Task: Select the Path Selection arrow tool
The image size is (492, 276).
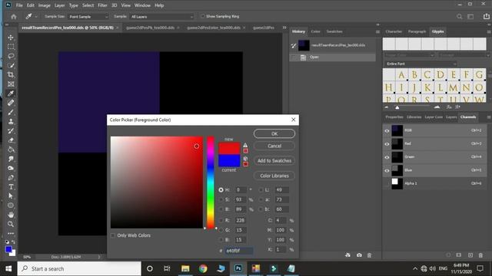Action: (x=11, y=196)
